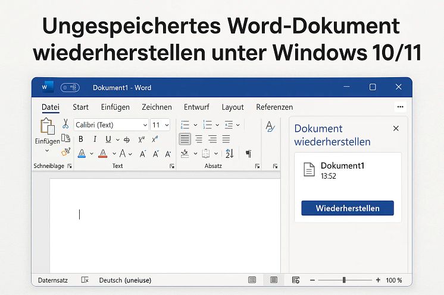
Task: Click the Einfügen paste clipboard icon
Action: coord(47,126)
